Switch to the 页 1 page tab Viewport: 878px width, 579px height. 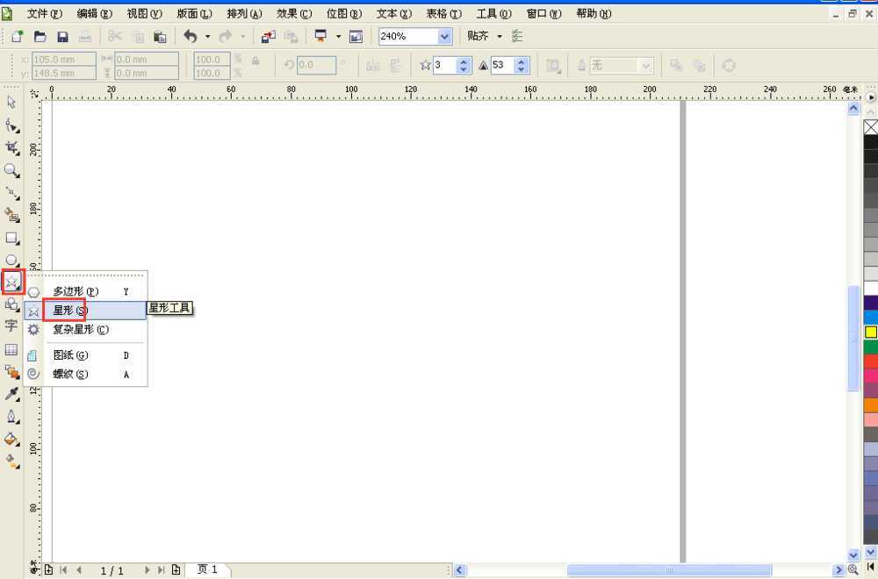point(207,570)
